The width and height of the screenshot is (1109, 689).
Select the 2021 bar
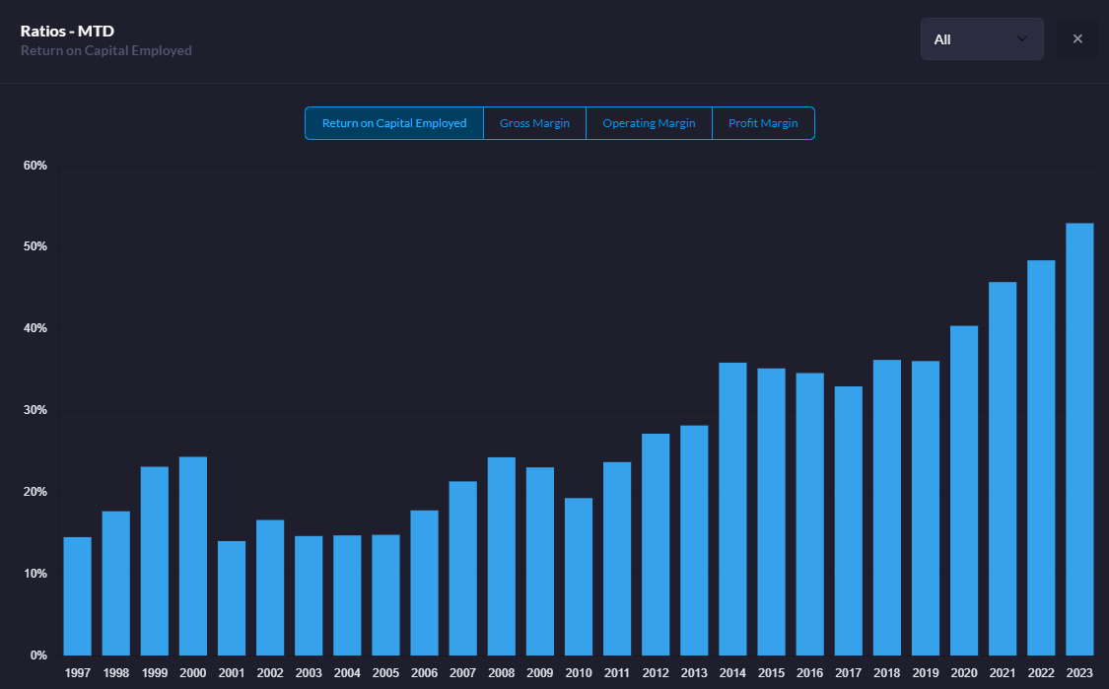pos(1003,468)
